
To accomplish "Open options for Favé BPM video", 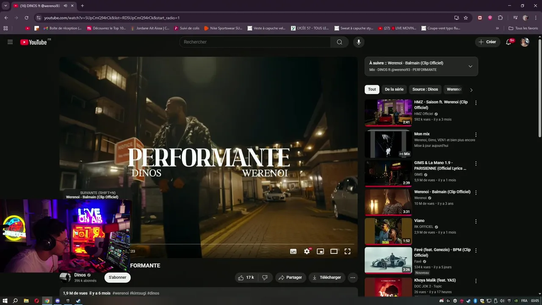I will click(x=476, y=250).
